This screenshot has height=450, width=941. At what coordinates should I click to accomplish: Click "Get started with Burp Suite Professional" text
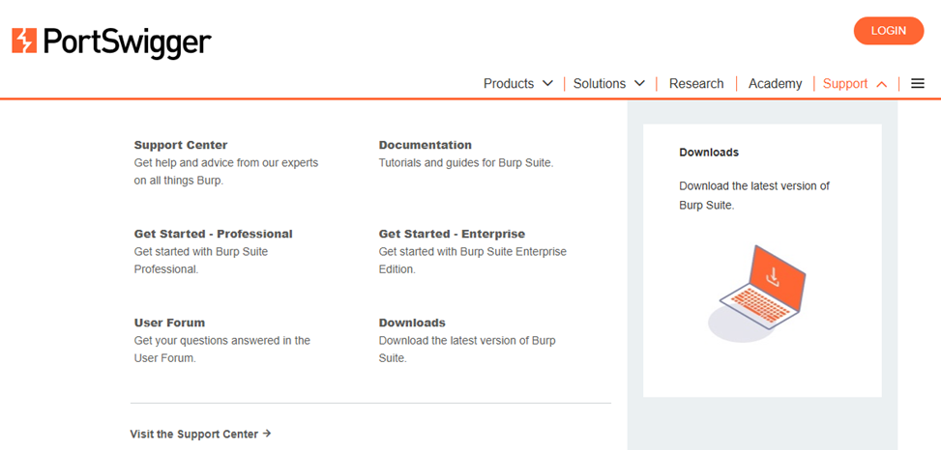click(200, 260)
